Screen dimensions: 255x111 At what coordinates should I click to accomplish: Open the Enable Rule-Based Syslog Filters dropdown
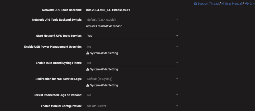pyautogui.click(x=132, y=63)
